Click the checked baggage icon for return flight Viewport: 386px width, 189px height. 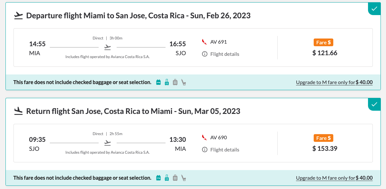coord(175,178)
